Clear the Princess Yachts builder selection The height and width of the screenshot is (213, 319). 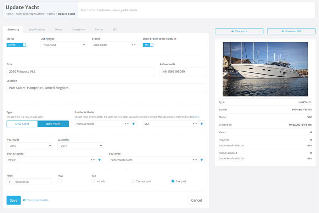point(125,124)
